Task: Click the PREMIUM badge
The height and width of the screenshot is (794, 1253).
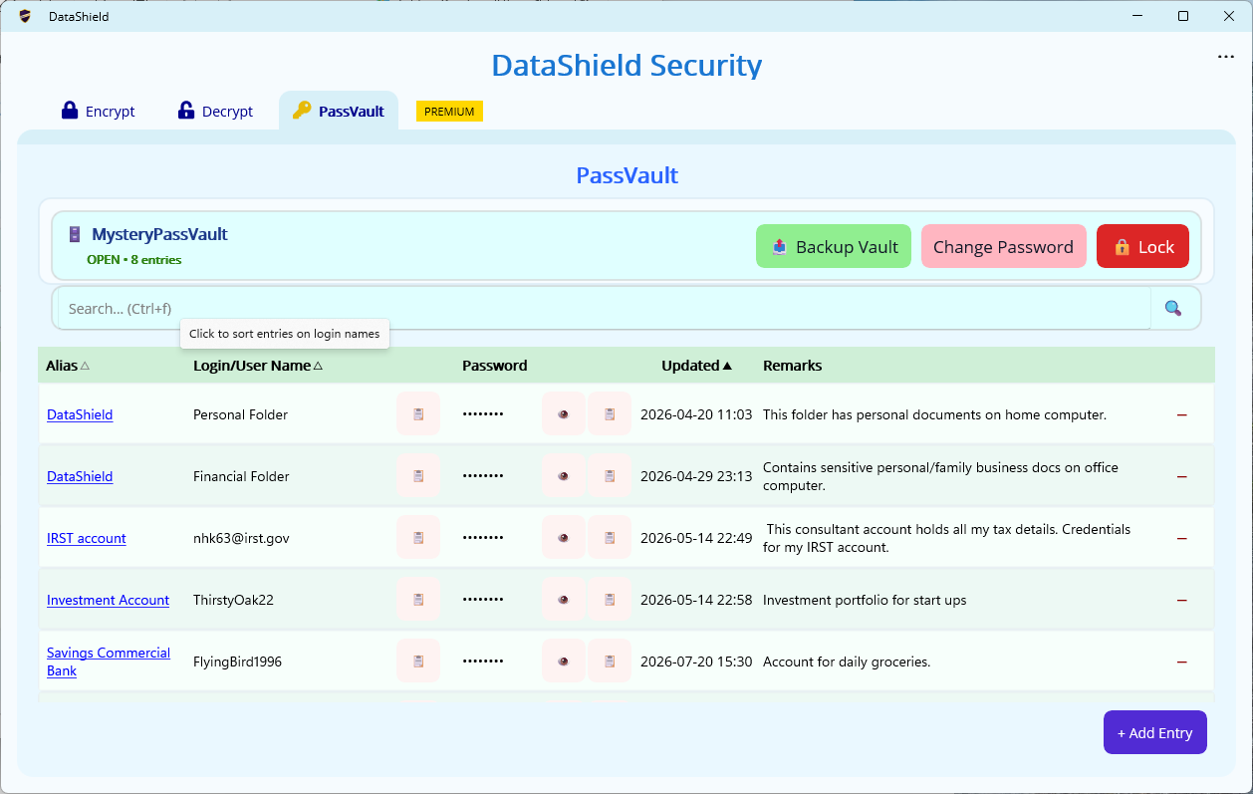Action: tap(449, 112)
